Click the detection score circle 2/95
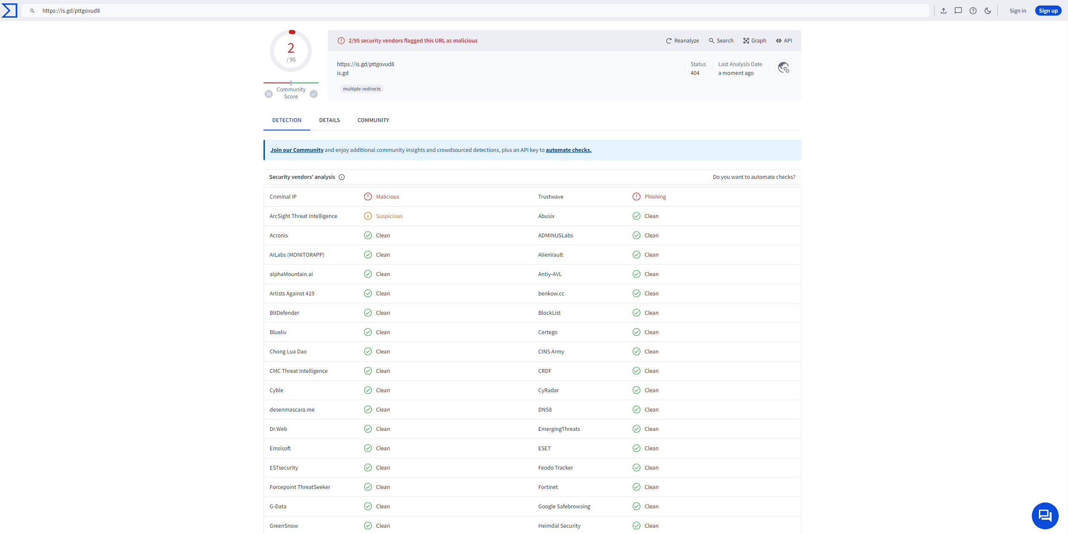Viewport: 1068px width, 534px height. click(291, 51)
